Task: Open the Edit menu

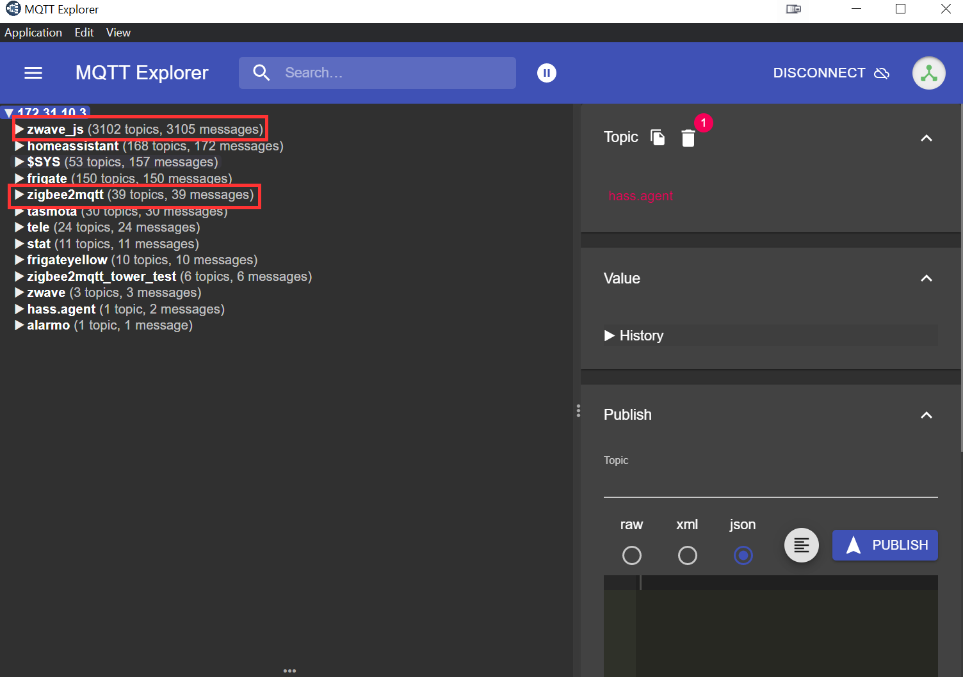Action: (x=84, y=33)
